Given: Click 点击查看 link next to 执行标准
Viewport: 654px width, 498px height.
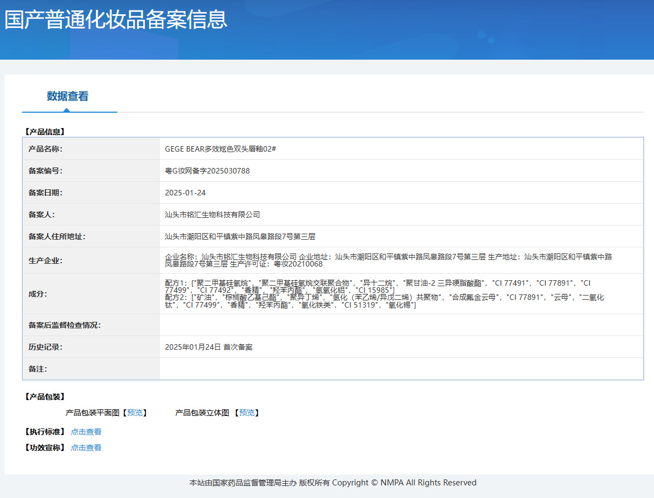Looking at the screenshot, I should pyautogui.click(x=86, y=432).
